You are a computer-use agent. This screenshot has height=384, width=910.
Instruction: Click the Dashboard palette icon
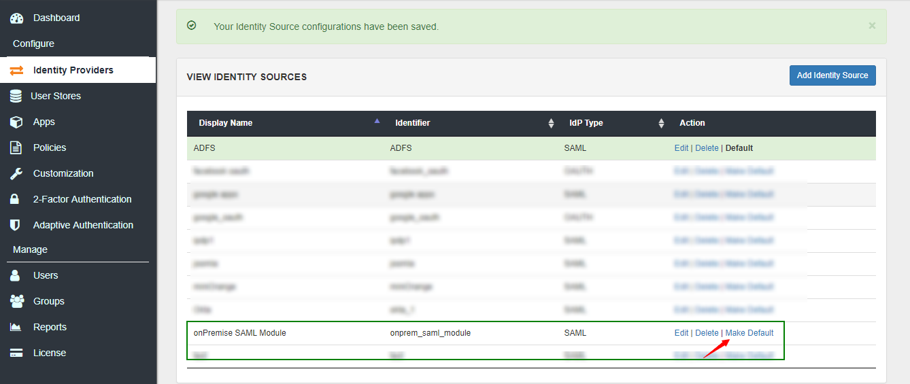click(16, 18)
